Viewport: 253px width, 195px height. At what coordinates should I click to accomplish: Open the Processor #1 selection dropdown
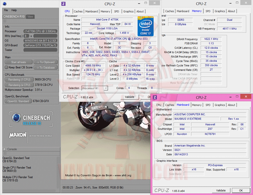pyautogui.click(x=95, y=88)
